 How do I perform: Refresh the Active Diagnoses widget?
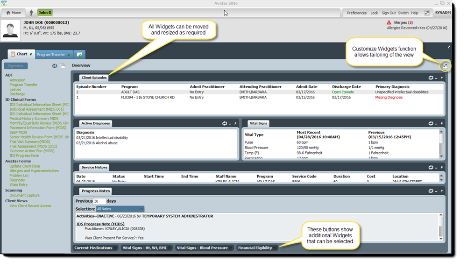point(225,123)
